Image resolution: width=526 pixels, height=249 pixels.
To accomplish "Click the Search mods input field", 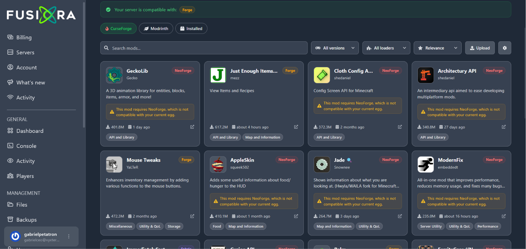I will (x=204, y=48).
